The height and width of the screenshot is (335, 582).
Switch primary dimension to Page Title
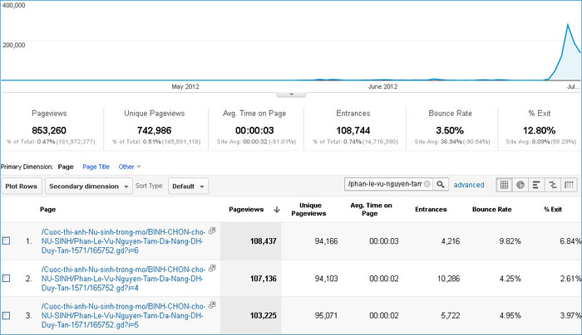(x=96, y=167)
